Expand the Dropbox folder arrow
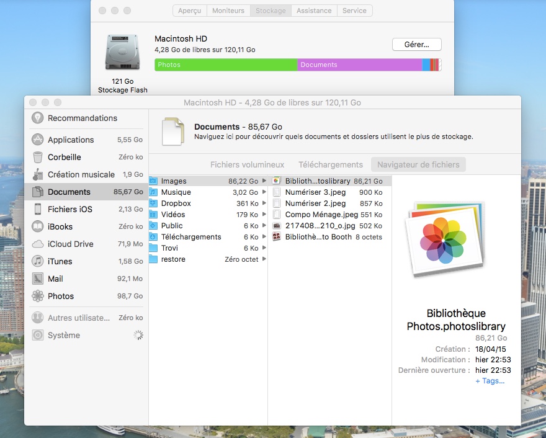 click(x=265, y=203)
